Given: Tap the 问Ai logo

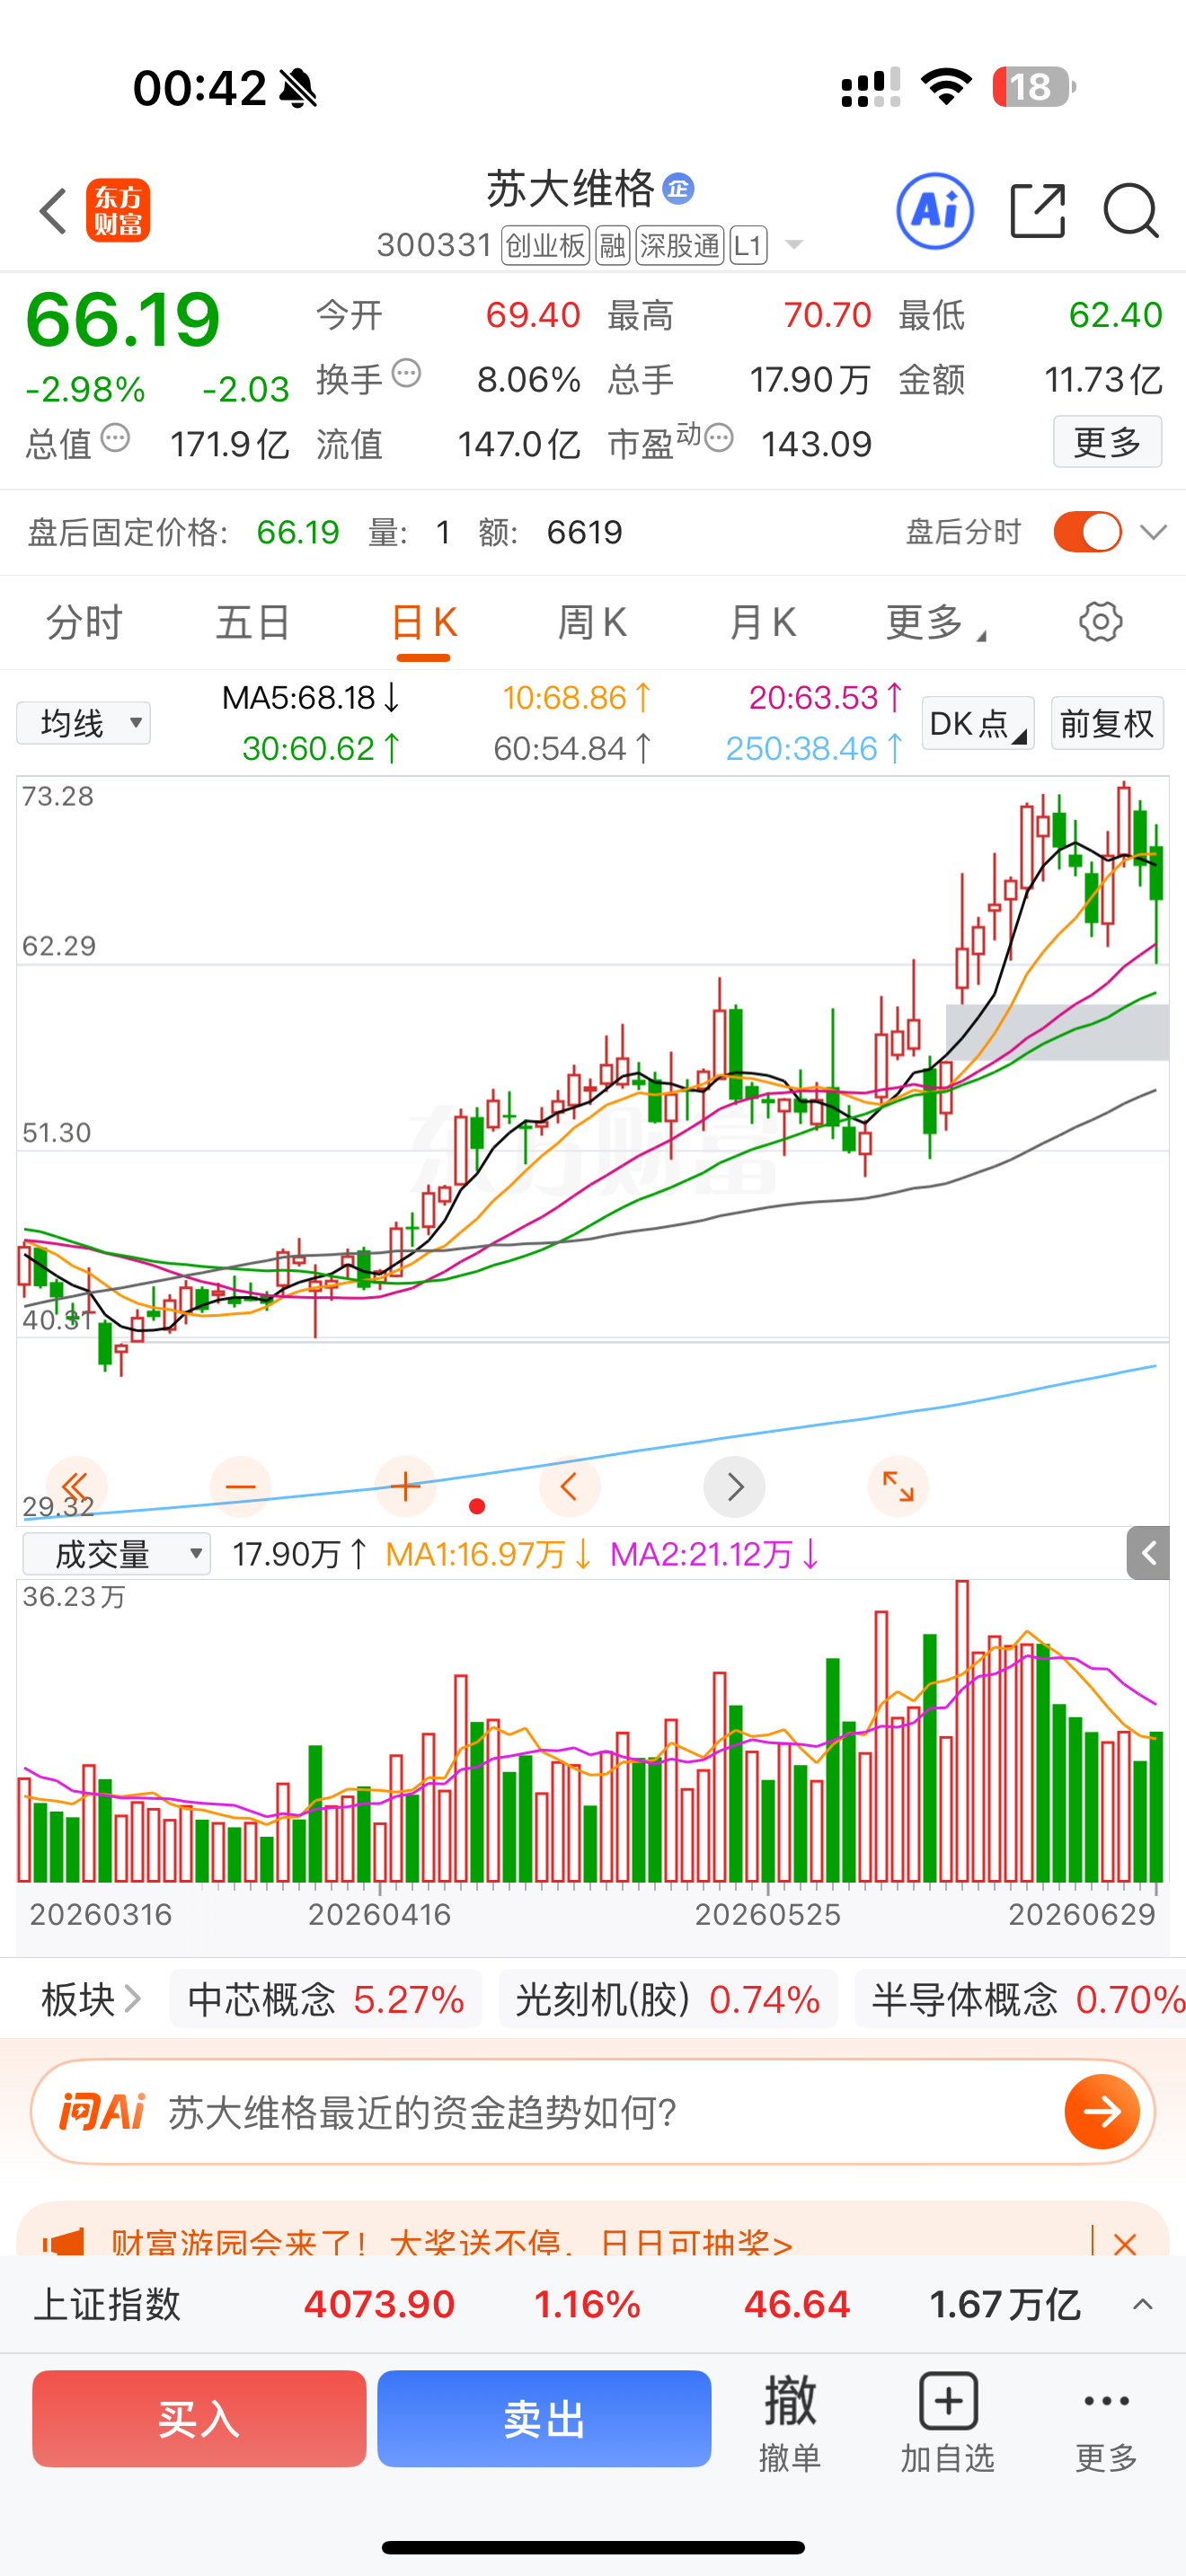Looking at the screenshot, I should click(x=102, y=2112).
